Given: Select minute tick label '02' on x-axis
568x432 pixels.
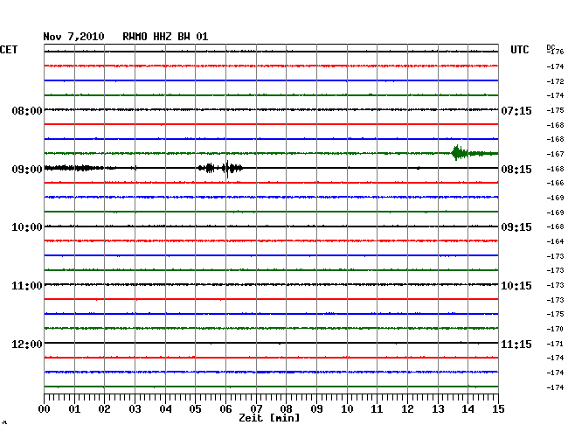Looking at the screenshot, I should pyautogui.click(x=104, y=409).
